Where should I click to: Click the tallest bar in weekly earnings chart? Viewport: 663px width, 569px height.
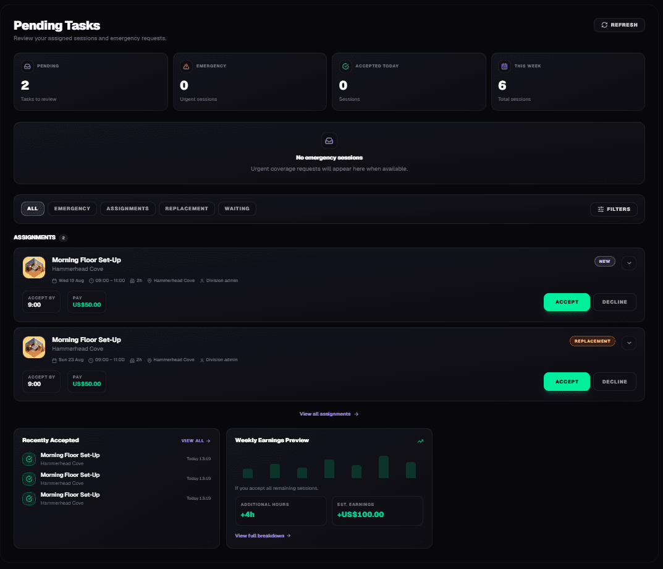(384, 467)
